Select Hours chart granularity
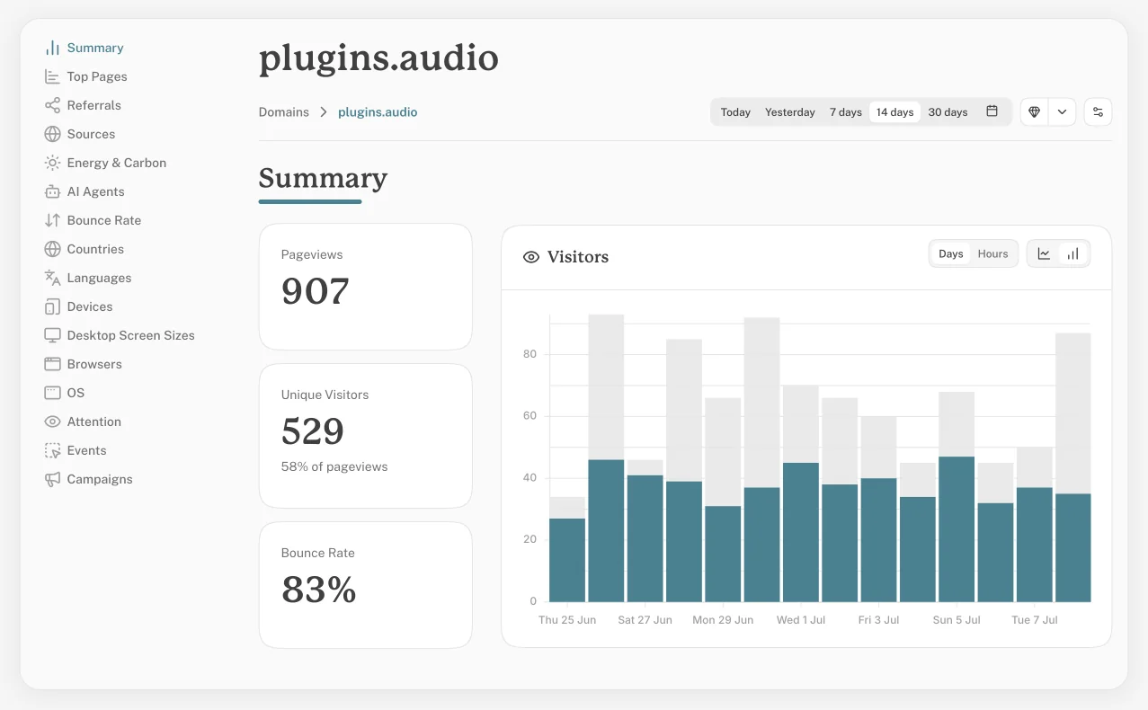This screenshot has width=1148, height=710. 993,253
